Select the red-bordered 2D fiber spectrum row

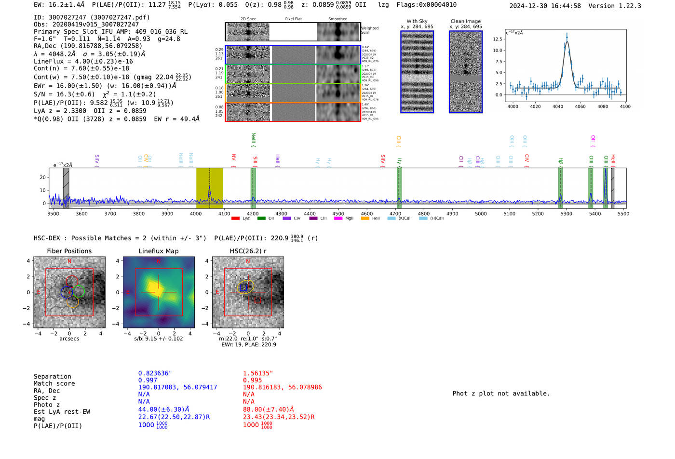[x=293, y=112]
